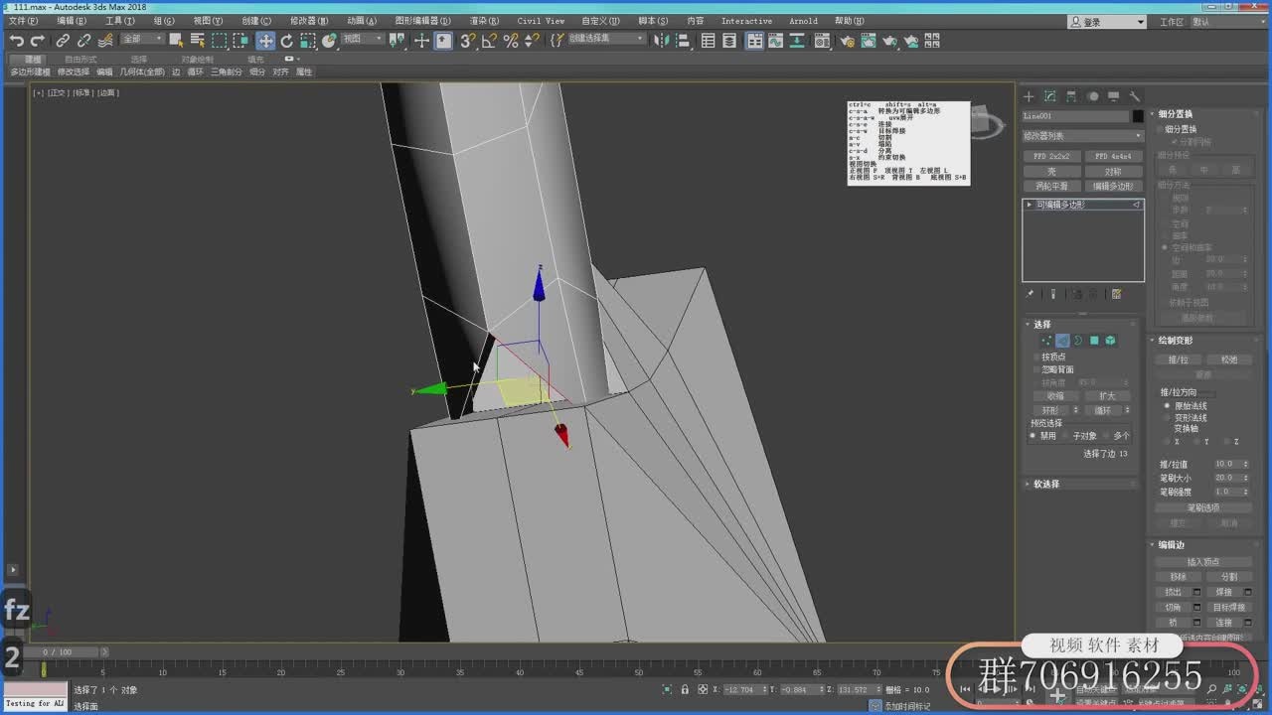The image size is (1272, 715).
Task: Click the object color swatch beside Line001
Action: point(1138,116)
